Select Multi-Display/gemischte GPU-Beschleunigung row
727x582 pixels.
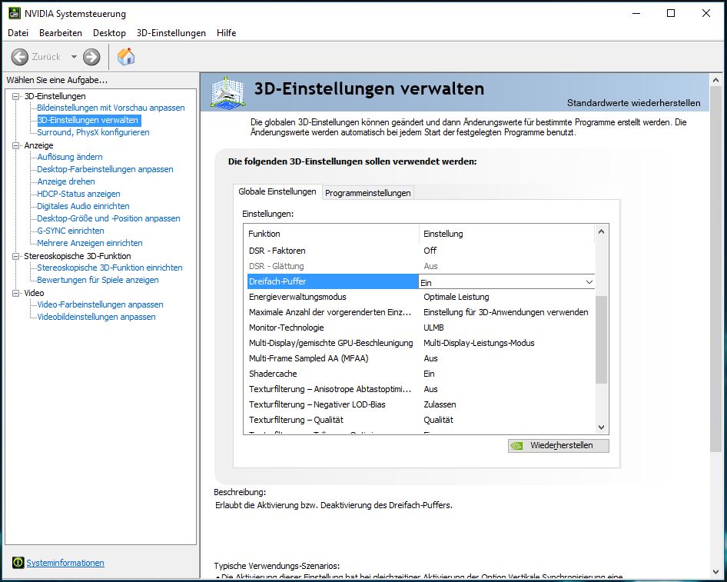421,343
